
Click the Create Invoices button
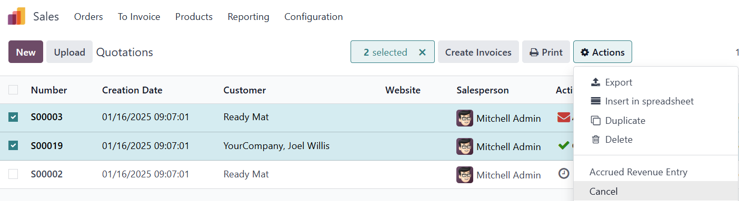[x=478, y=52]
